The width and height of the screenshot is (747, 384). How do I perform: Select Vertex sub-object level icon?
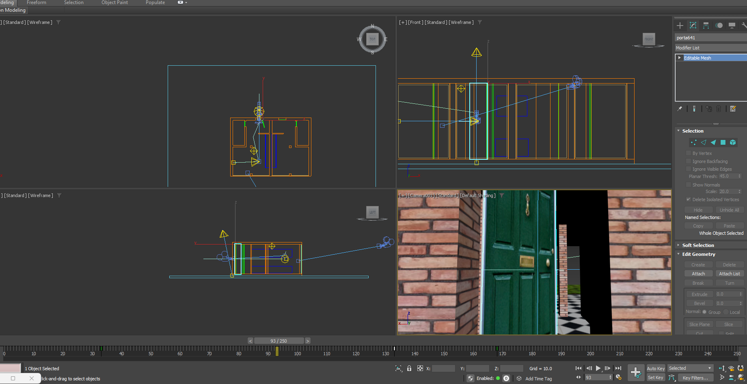[693, 142]
